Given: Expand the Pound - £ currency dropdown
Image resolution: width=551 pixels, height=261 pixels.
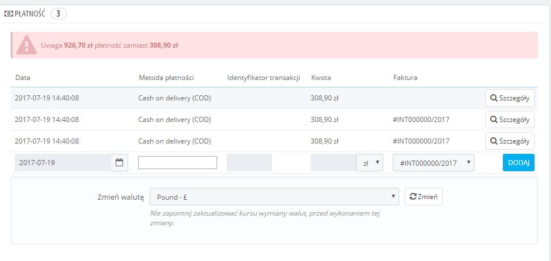Looking at the screenshot, I should (x=274, y=197).
